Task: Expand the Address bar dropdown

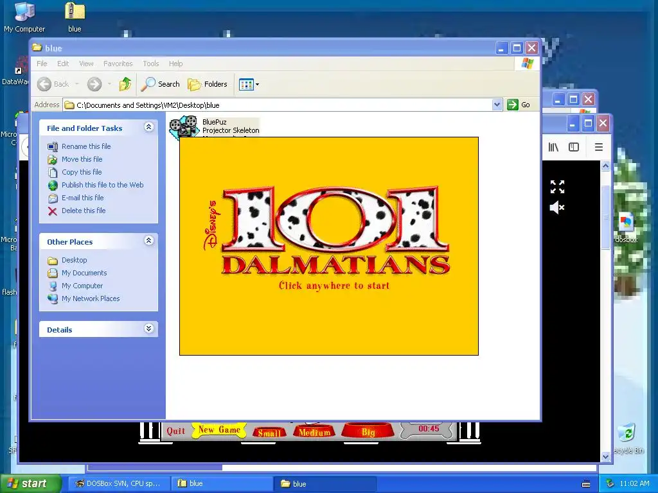Action: [x=497, y=105]
